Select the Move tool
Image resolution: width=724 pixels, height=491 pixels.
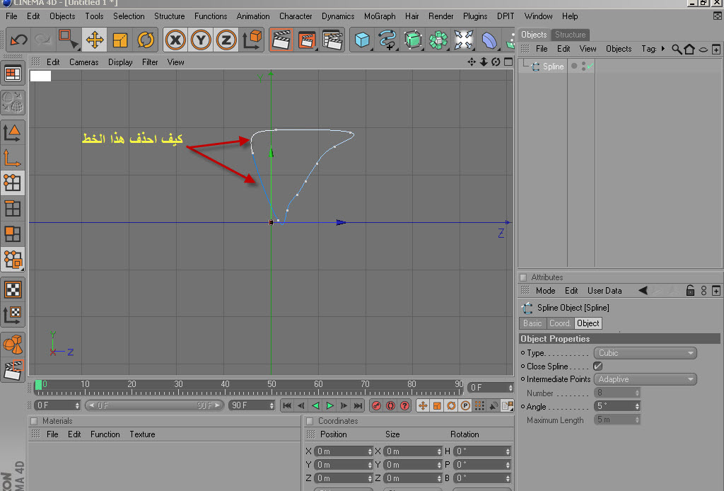point(95,40)
